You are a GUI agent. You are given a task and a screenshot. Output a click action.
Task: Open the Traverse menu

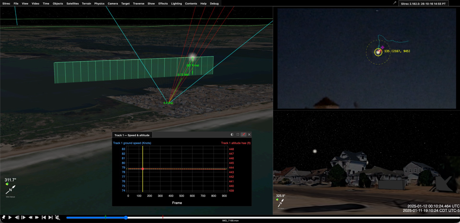pyautogui.click(x=139, y=3)
